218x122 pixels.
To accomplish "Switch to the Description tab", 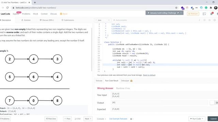I will click(5, 20).
